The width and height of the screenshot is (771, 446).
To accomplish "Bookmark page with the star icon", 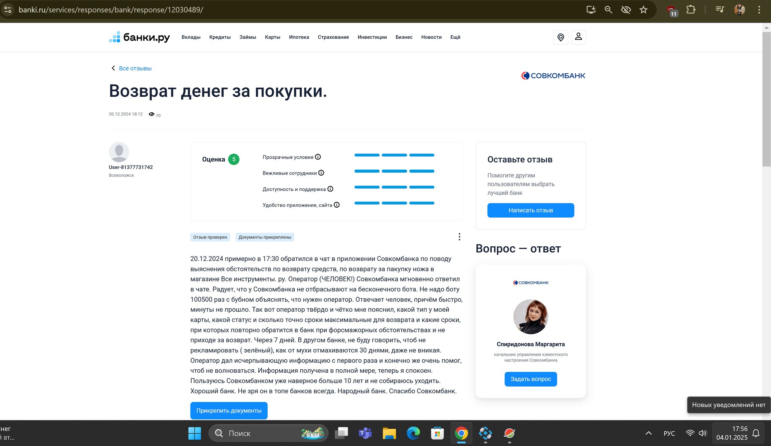I will click(x=643, y=10).
